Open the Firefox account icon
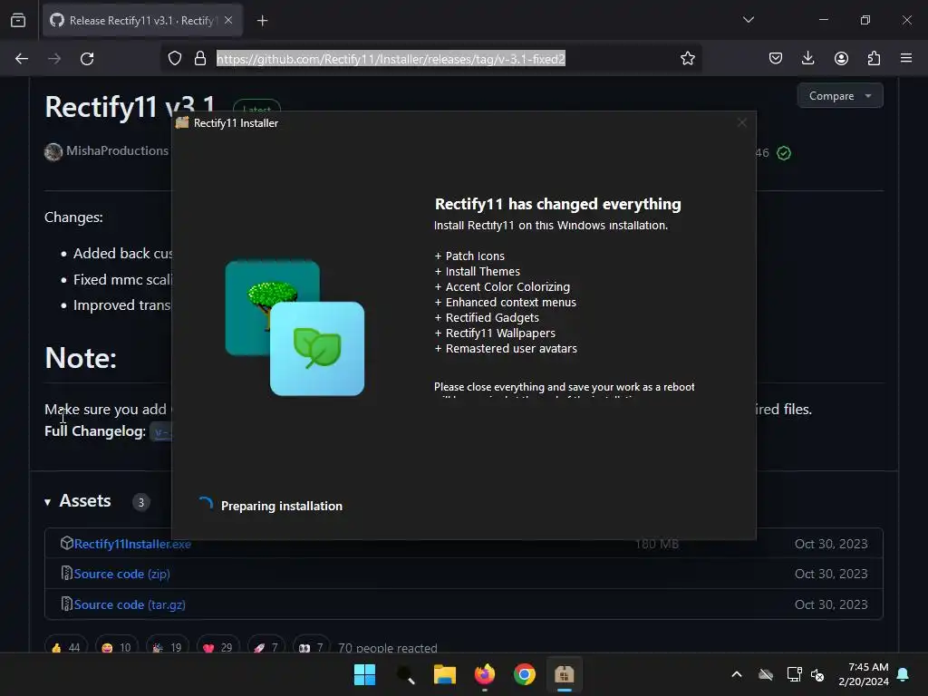 point(841,58)
